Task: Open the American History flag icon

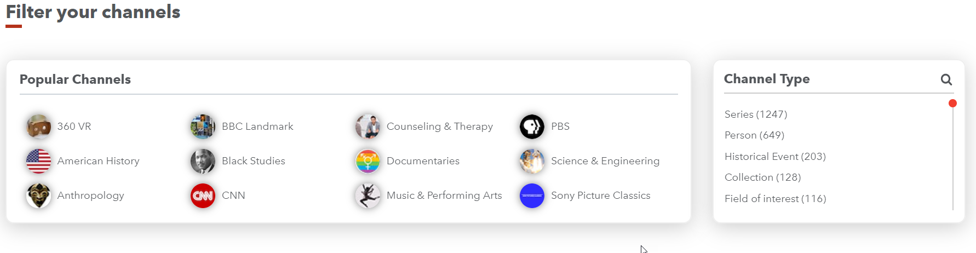Action: click(x=38, y=161)
